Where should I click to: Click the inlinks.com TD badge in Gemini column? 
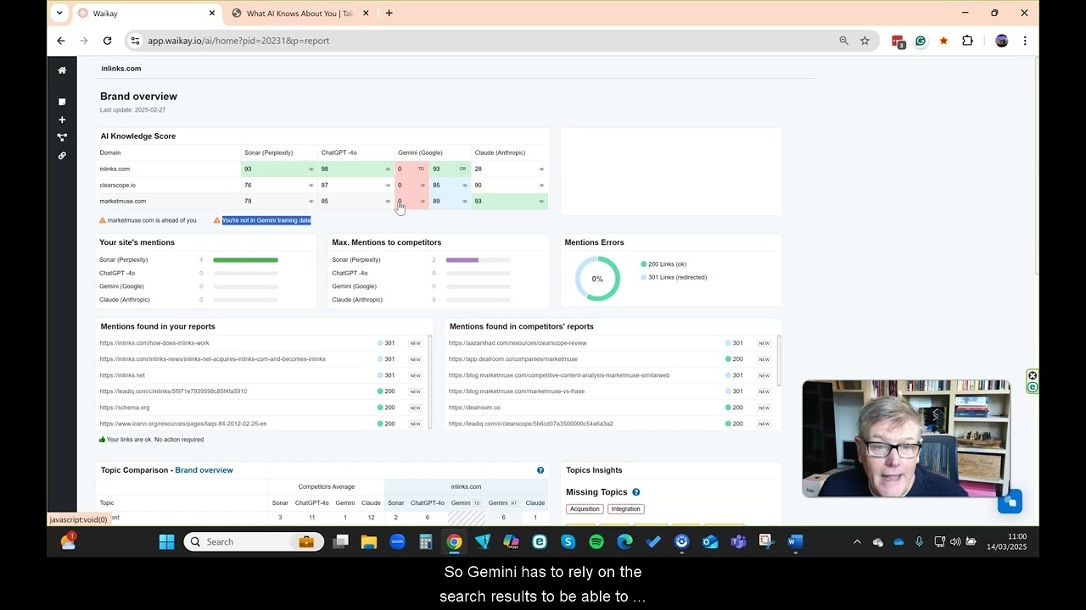coord(421,169)
